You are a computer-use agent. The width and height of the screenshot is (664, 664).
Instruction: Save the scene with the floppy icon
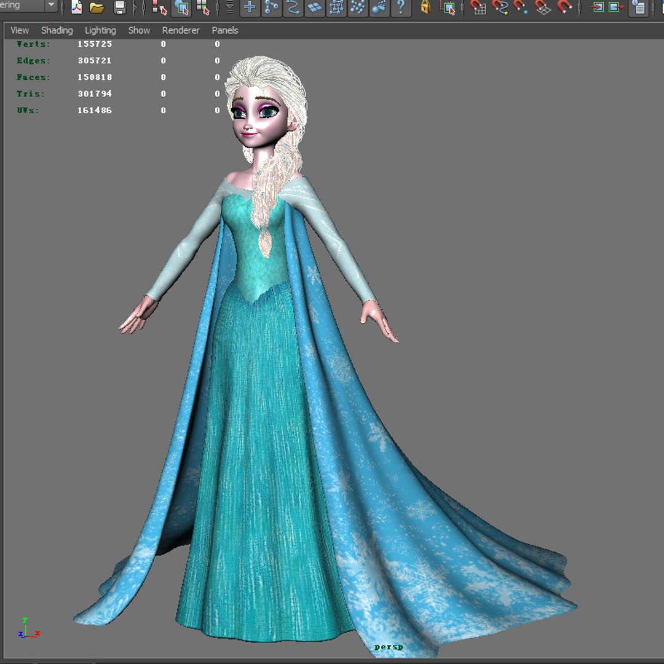coord(120,7)
